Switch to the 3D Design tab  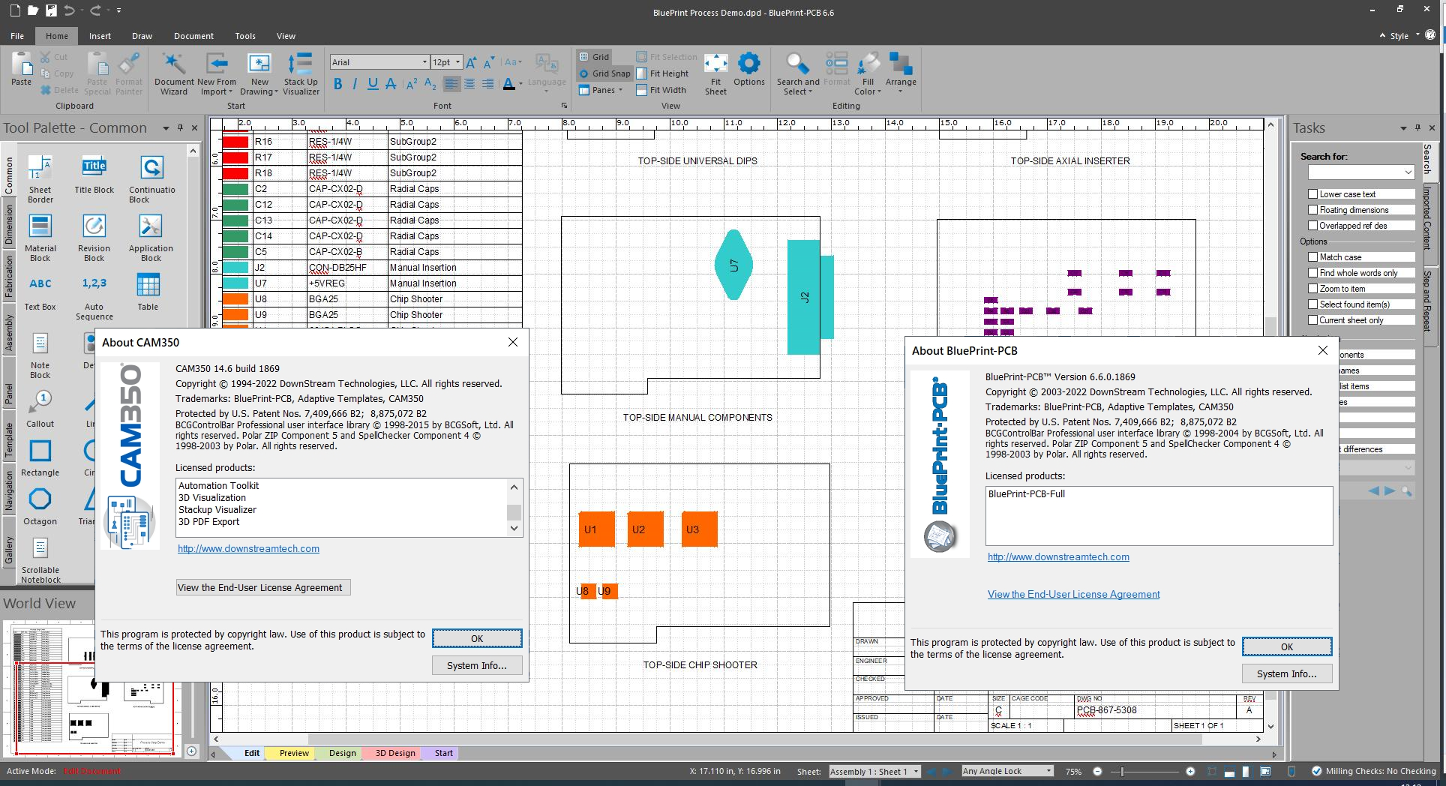tap(395, 753)
